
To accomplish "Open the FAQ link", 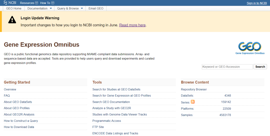I will click(7, 96).
